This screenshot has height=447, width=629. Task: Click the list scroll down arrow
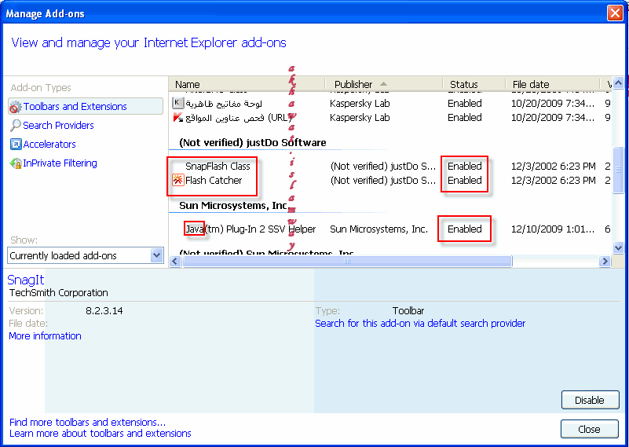(619, 248)
